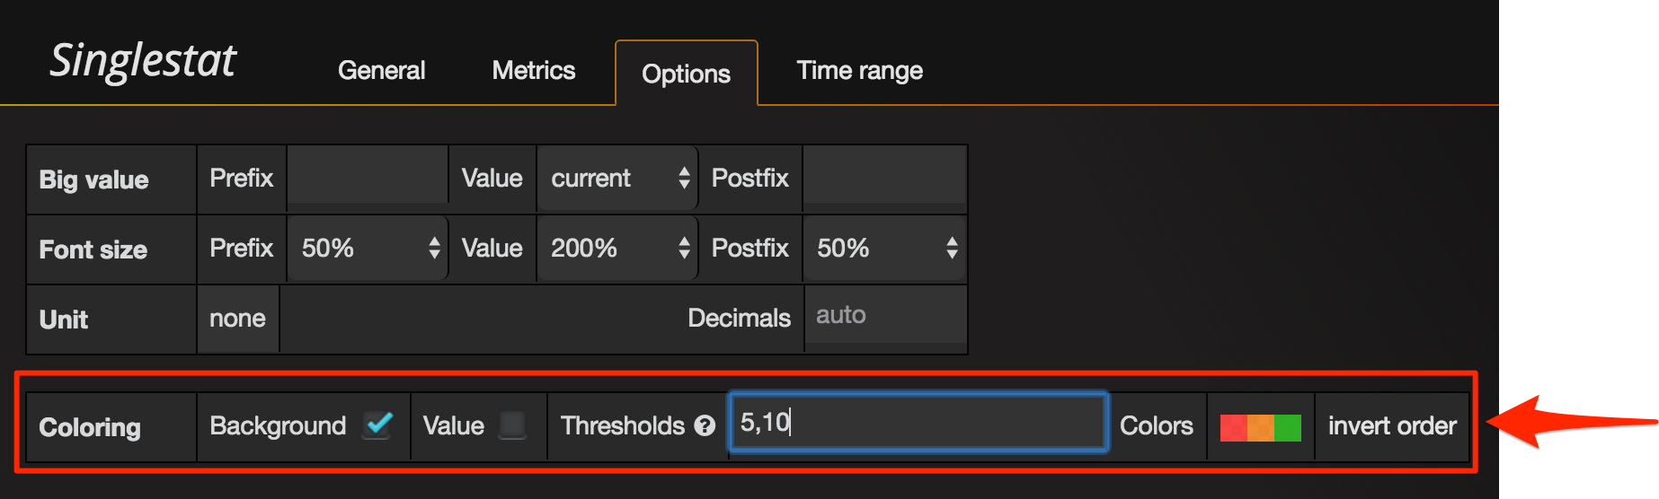
Task: Open the Big value stat dropdown showing current
Action: coord(617,179)
